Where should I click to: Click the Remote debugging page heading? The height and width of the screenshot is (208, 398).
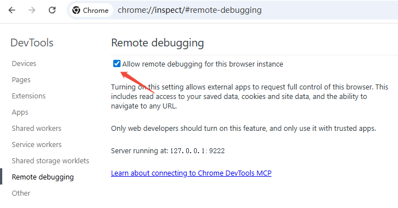(x=158, y=42)
